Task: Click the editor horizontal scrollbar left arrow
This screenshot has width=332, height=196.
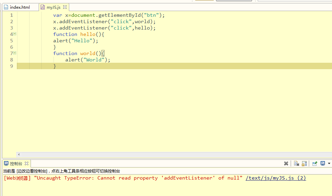Action: pos(19,155)
